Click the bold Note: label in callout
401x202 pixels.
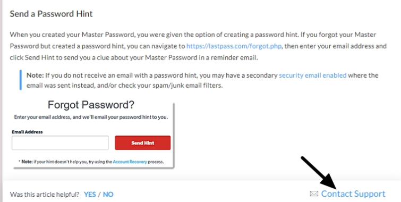point(35,75)
